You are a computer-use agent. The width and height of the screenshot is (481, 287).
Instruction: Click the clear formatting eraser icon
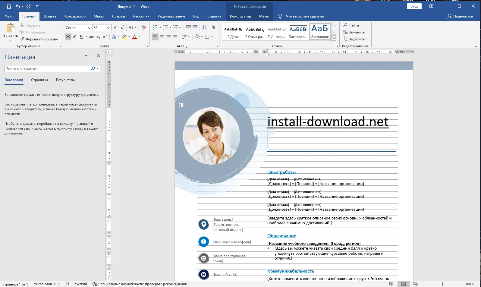point(144,27)
